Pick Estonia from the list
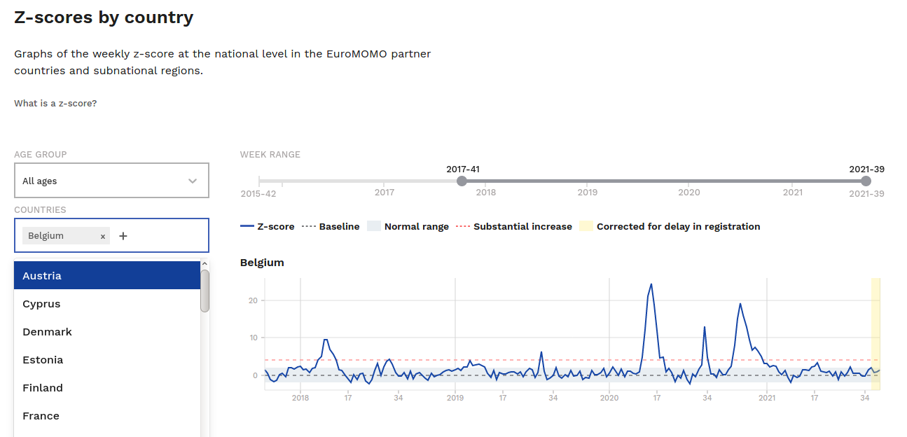 [107, 360]
